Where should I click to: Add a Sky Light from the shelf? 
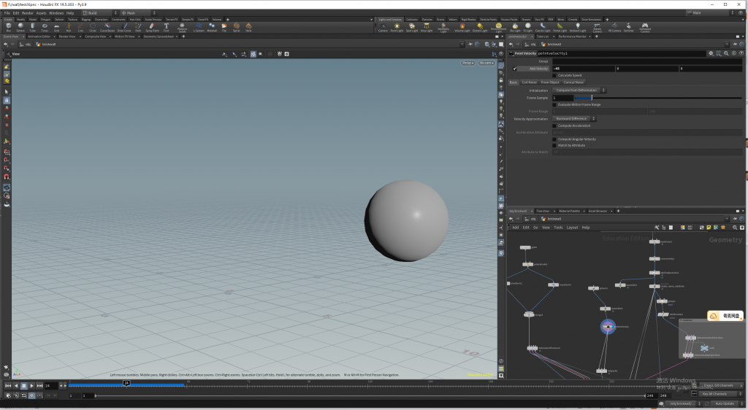pyautogui.click(x=515, y=28)
